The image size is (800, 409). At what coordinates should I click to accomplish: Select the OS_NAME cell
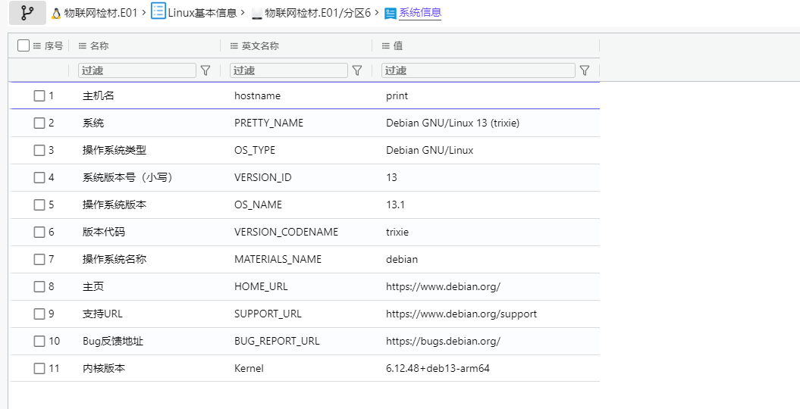point(258,204)
